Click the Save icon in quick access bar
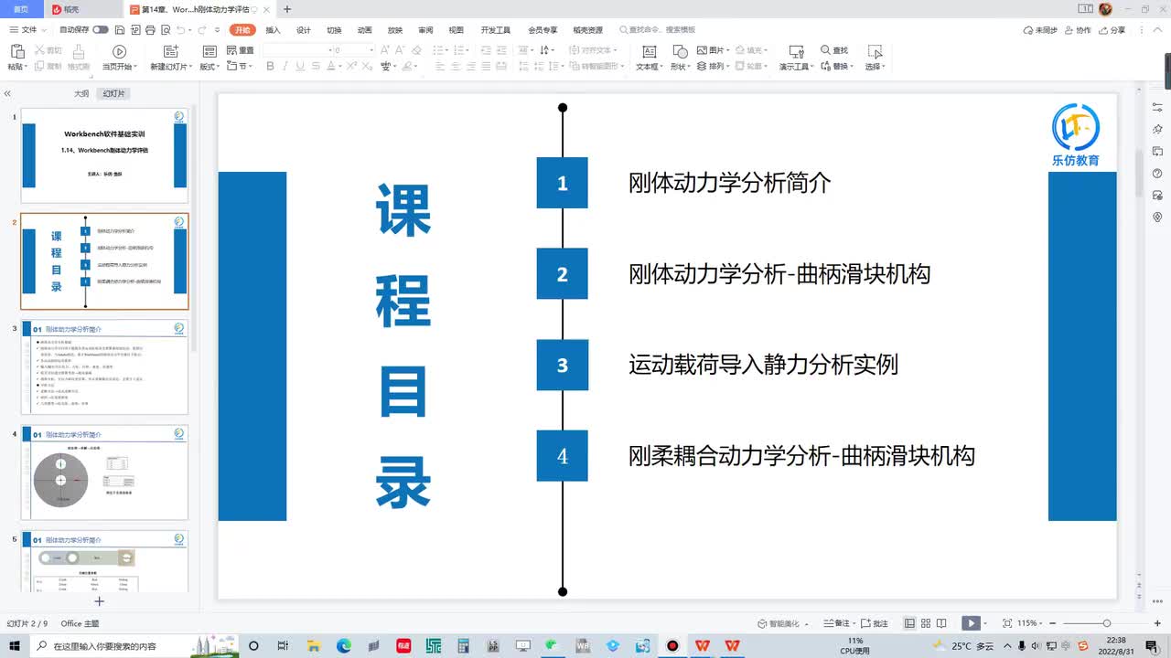The height and width of the screenshot is (658, 1171). (x=119, y=30)
